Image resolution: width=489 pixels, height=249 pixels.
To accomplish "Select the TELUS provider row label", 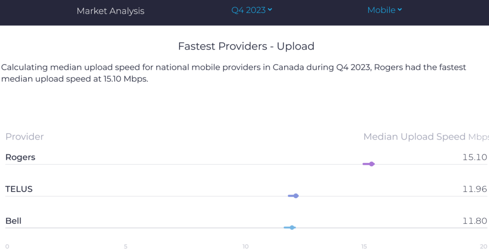I will [19, 189].
